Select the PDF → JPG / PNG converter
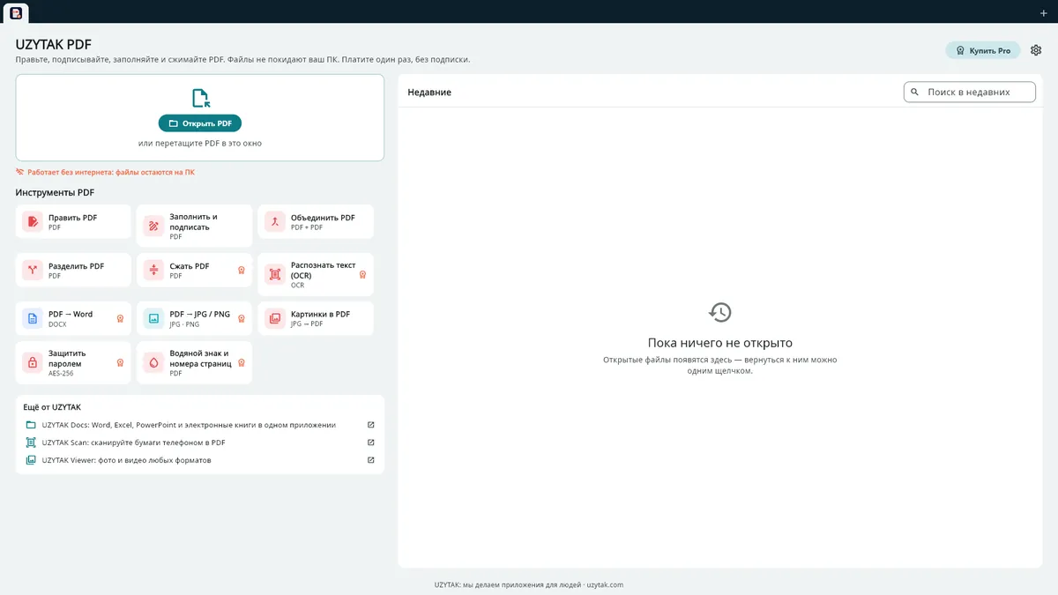Screen dimensions: 1058x595 pyautogui.click(x=194, y=318)
